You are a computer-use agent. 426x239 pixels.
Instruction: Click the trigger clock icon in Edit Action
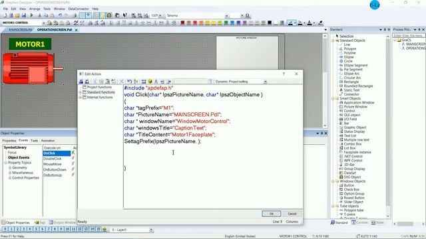210,81
